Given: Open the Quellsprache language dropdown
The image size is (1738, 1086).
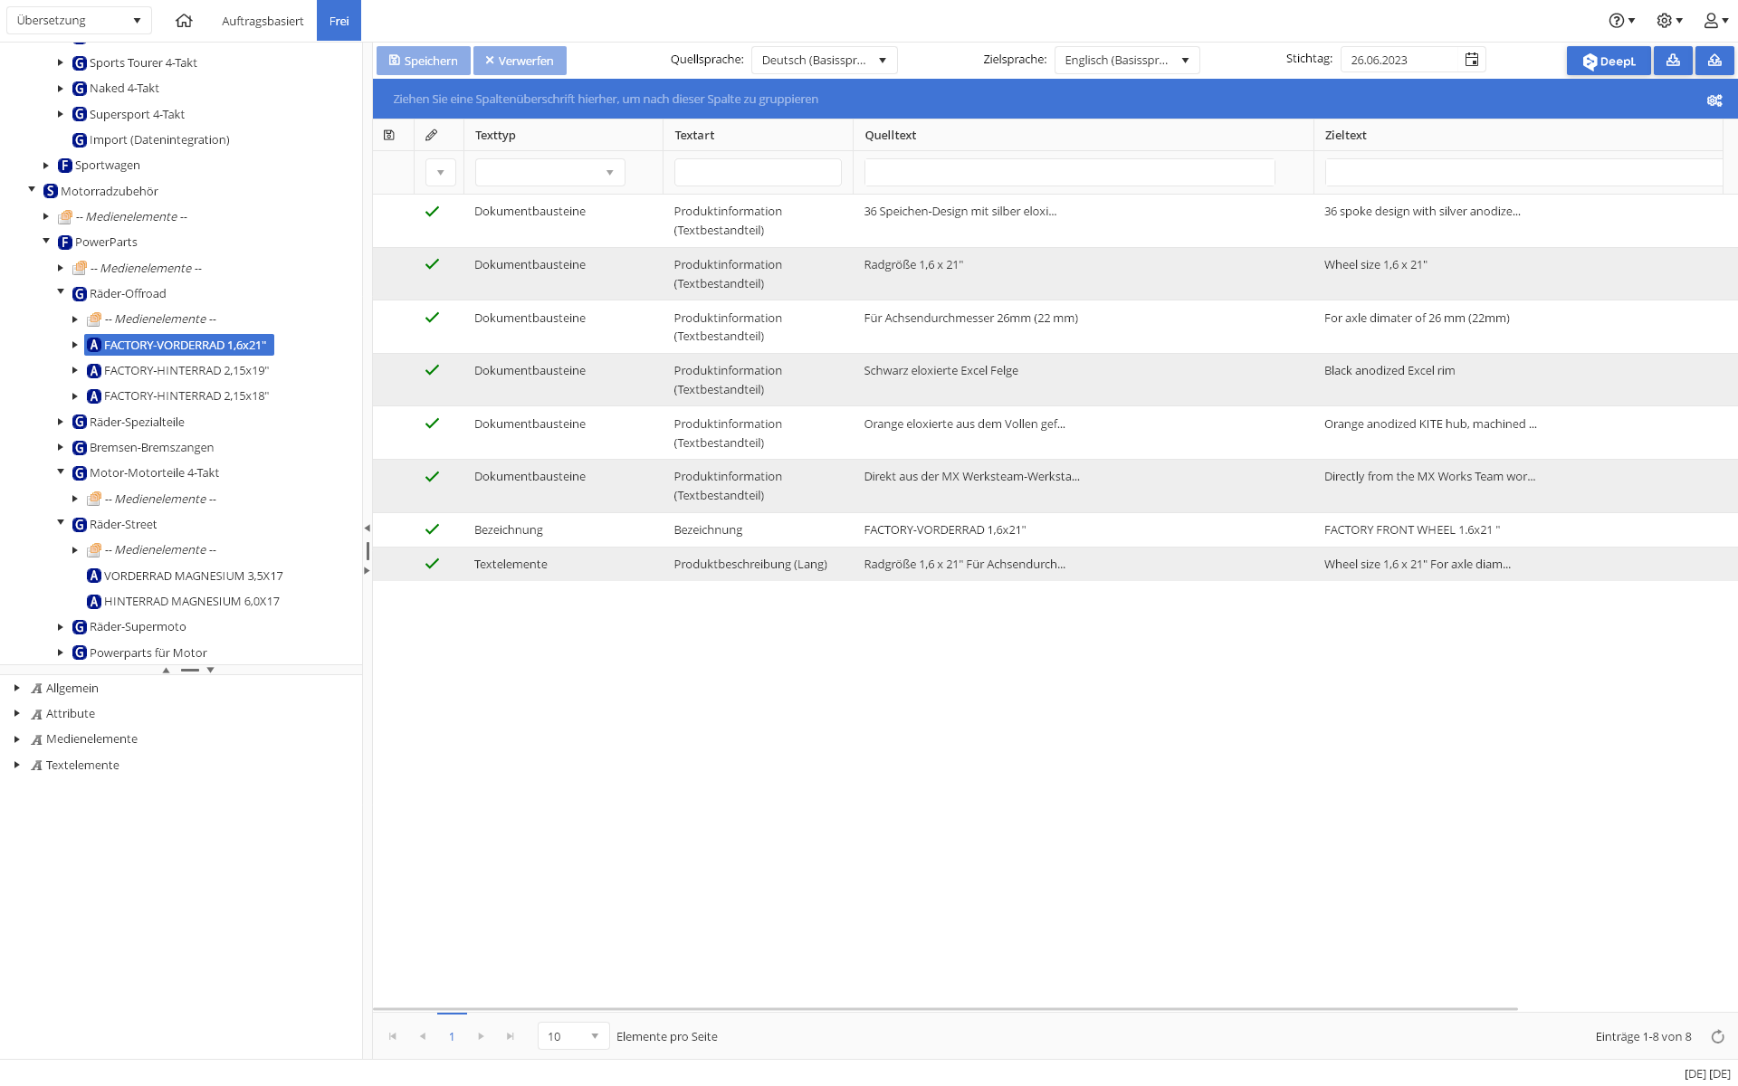Looking at the screenshot, I should click(x=824, y=60).
